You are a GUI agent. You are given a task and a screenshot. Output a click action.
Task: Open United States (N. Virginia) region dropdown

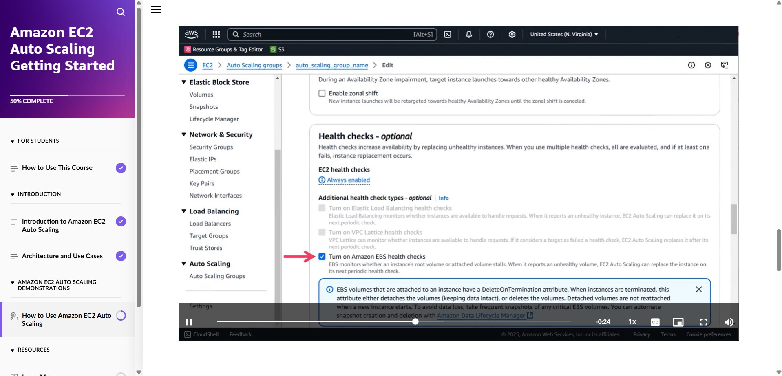564,34
